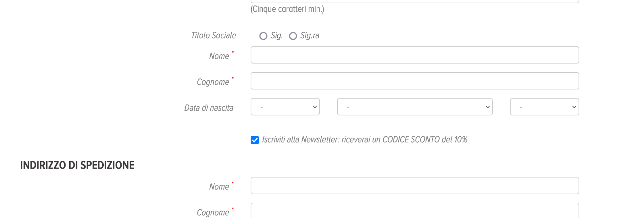Click the Nome label in shipping section
642x218 pixels.
(x=219, y=187)
